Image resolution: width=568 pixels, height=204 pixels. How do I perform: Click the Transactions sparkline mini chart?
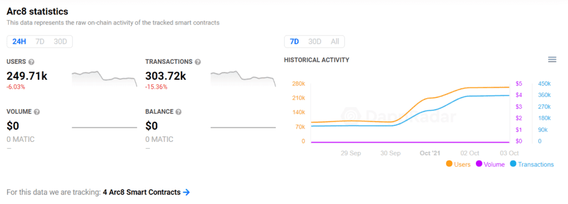pos(243,79)
